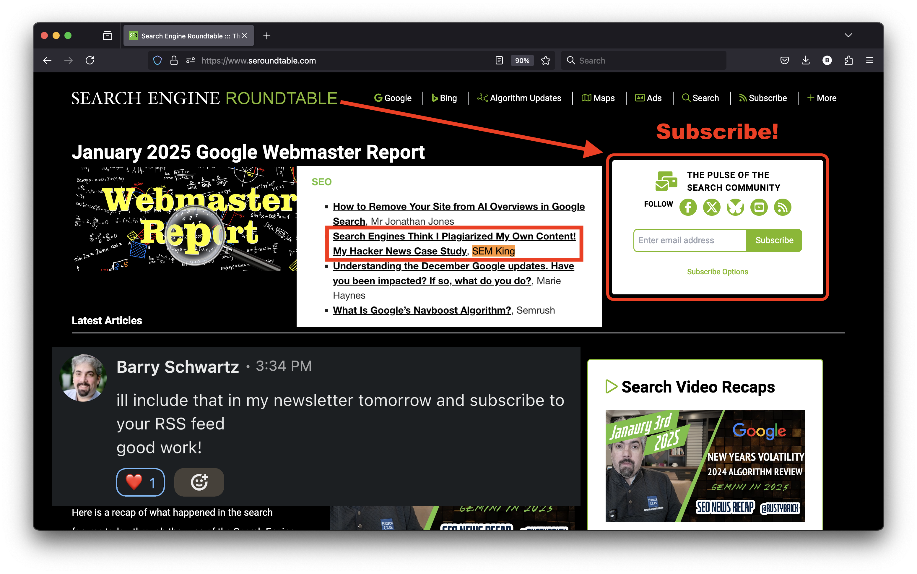Click the green Subscribe button
The image size is (917, 574).
pyautogui.click(x=774, y=240)
